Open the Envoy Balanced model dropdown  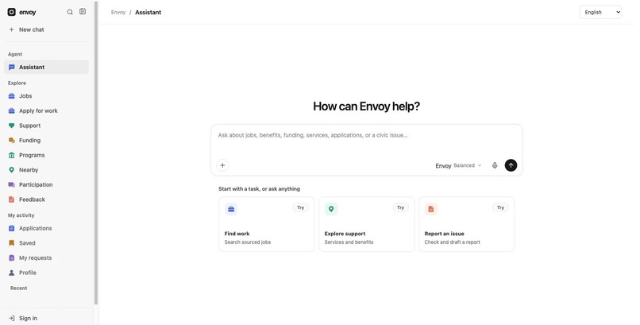click(x=458, y=165)
